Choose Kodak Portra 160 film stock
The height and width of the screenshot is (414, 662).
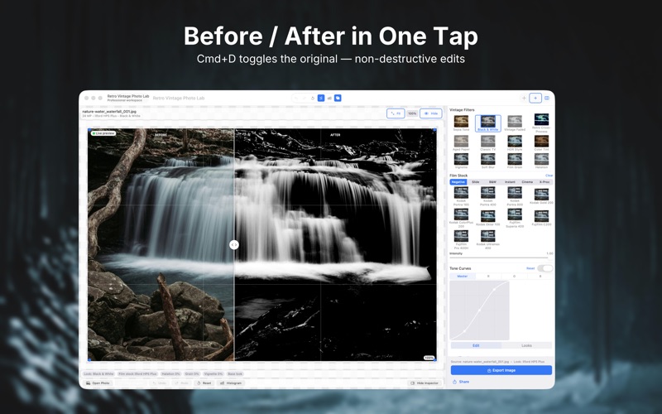tap(461, 196)
